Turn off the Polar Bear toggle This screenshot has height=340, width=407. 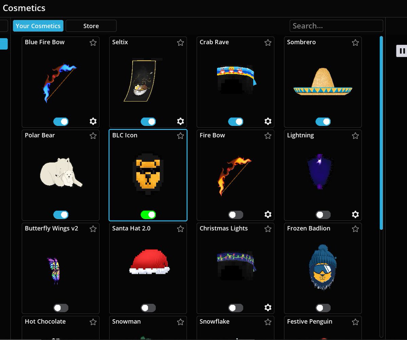[x=61, y=215]
